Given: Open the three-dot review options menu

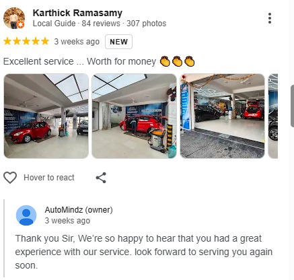Looking at the screenshot, I should (x=270, y=18).
